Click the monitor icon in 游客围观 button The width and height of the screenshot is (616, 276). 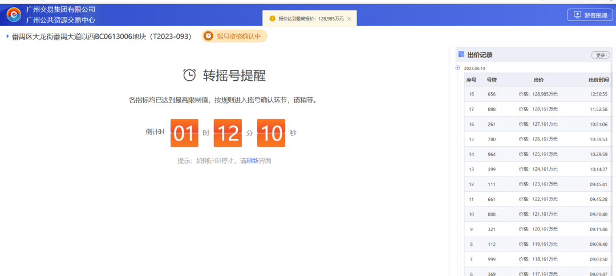(x=577, y=15)
